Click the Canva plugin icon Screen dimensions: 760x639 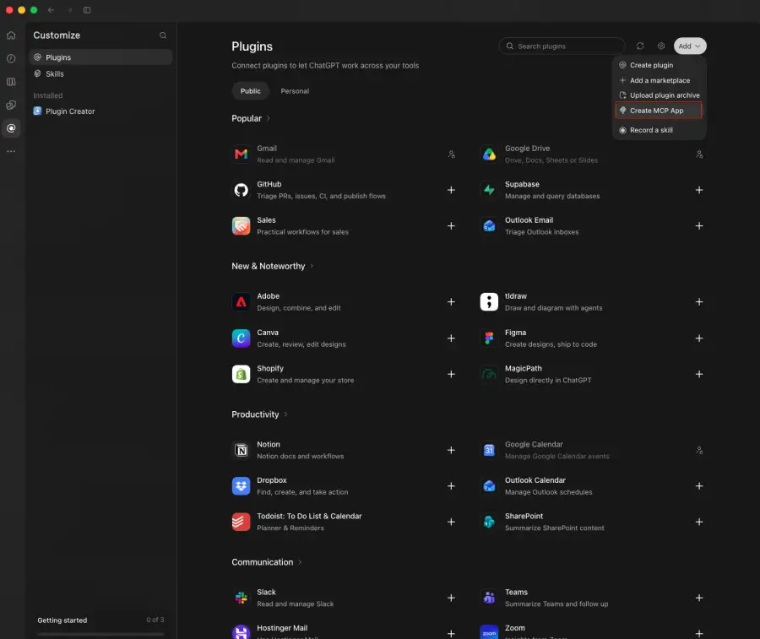pyautogui.click(x=241, y=338)
